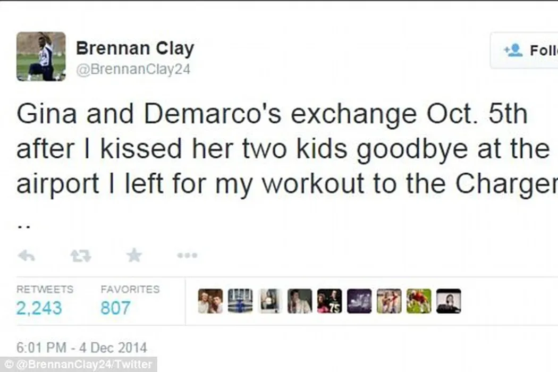Select the avatar with the blue building
Viewport: 558px width, 372px height.
[x=240, y=301]
